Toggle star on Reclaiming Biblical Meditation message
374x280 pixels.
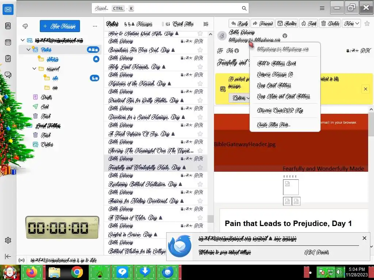coord(200,184)
